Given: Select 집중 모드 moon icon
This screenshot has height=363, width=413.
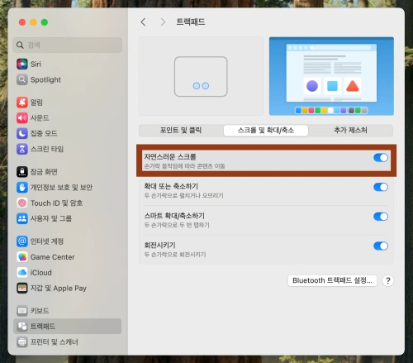Looking at the screenshot, I should click(22, 133).
